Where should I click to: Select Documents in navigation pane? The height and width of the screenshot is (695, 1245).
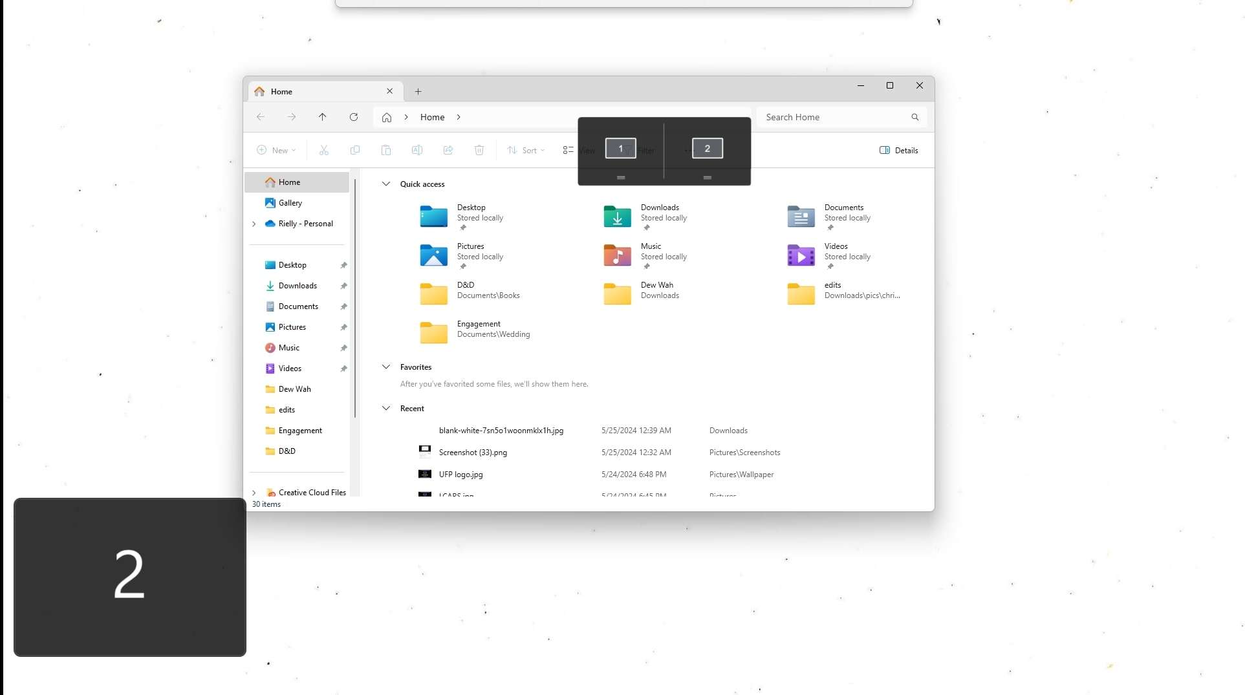298,306
